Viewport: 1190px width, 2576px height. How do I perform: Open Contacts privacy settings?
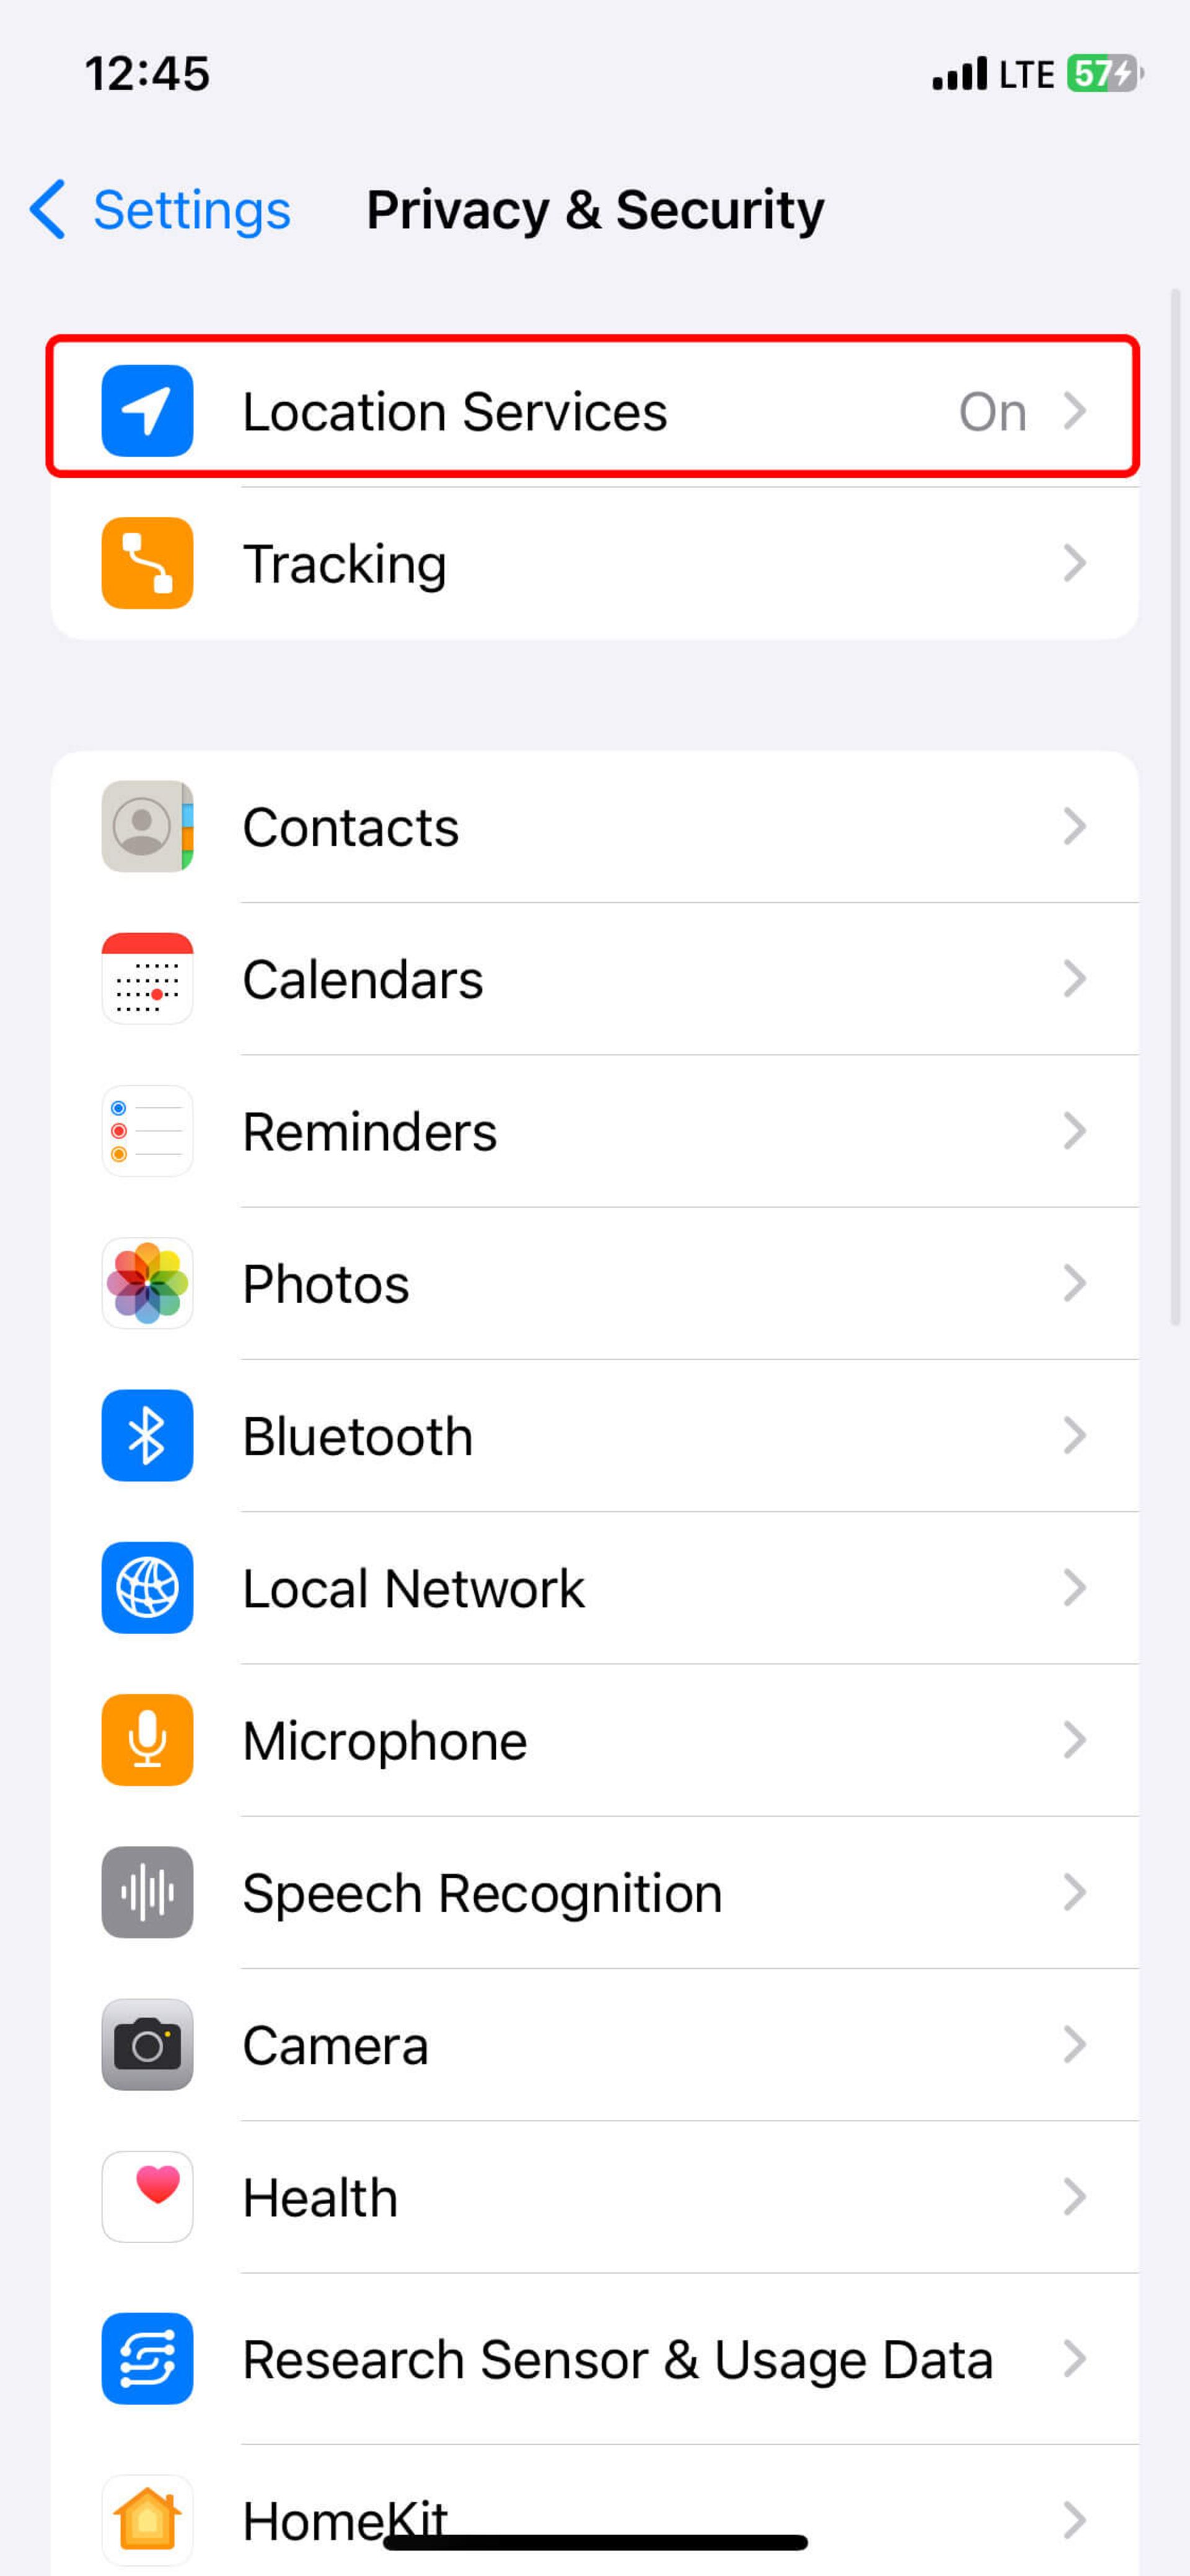(595, 827)
